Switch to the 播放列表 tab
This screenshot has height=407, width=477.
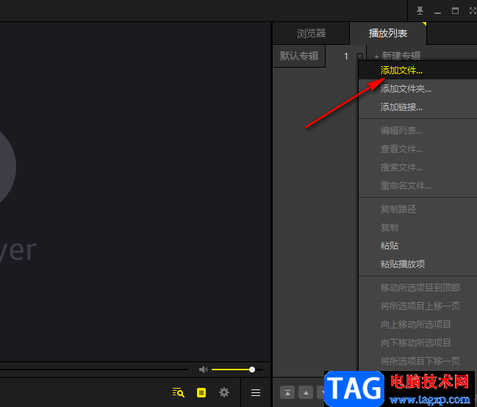(388, 33)
